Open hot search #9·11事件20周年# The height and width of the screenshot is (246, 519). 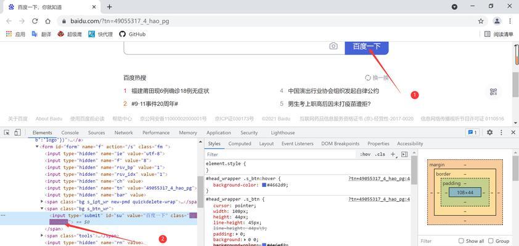coord(155,104)
